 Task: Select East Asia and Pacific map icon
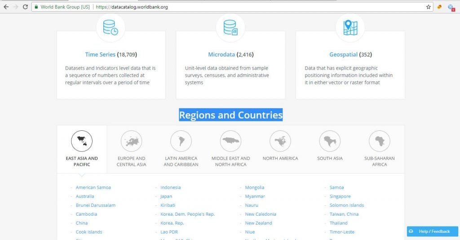82,141
